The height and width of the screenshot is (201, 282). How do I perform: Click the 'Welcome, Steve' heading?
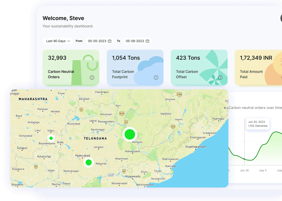click(63, 18)
